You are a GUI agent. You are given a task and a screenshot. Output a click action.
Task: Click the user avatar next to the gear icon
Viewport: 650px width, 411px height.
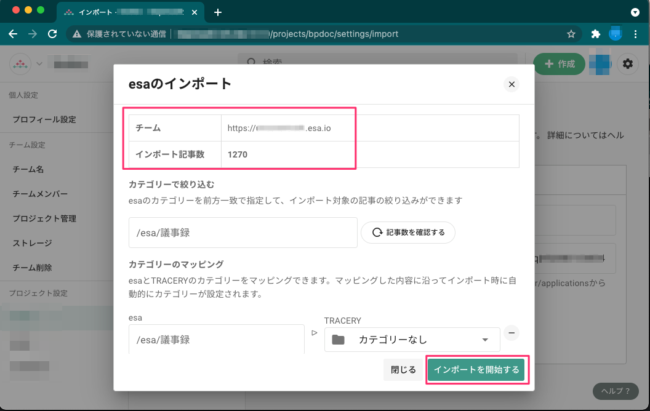[600, 63]
